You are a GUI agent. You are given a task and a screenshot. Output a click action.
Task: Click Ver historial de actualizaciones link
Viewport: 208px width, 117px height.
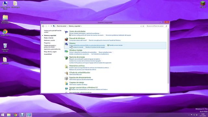pyautogui.click(x=100, y=54)
